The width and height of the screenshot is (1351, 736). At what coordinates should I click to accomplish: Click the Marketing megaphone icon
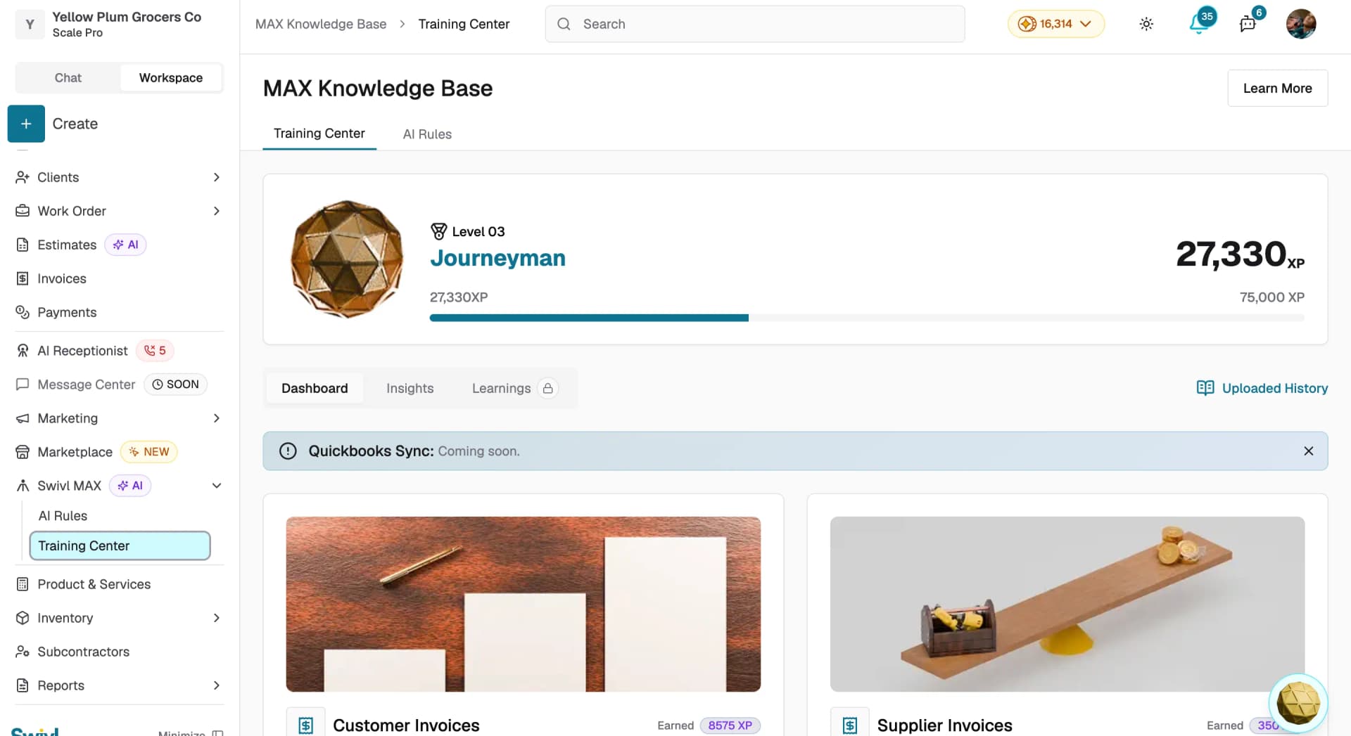click(23, 418)
